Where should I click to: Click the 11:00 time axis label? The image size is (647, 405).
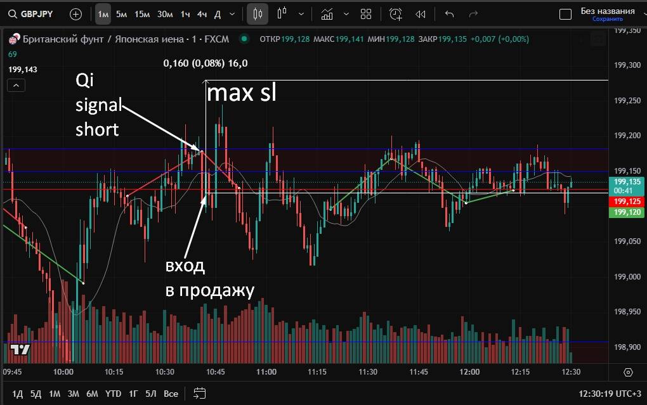[266, 372]
